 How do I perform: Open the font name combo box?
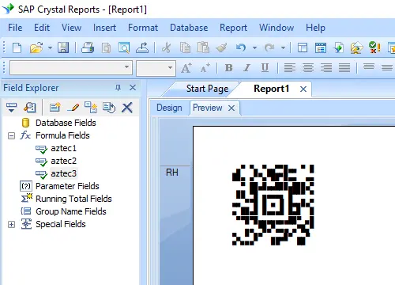(71, 68)
